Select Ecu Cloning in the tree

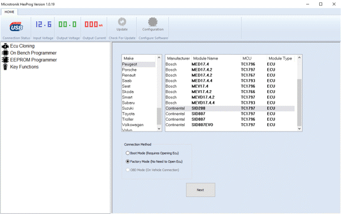22,46
